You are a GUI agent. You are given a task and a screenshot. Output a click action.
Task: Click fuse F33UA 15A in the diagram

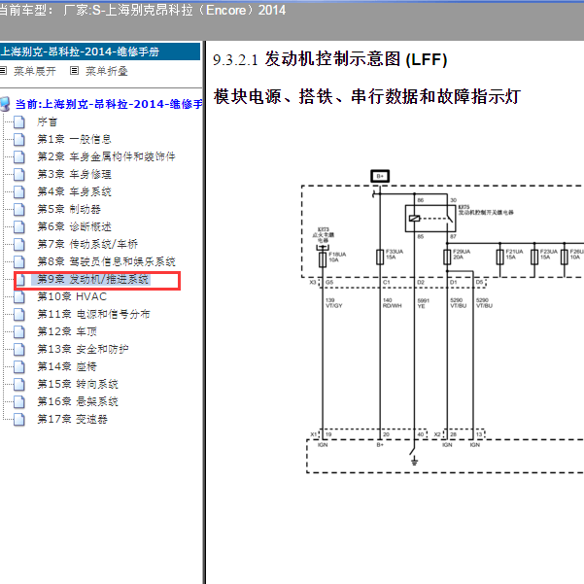click(x=380, y=257)
